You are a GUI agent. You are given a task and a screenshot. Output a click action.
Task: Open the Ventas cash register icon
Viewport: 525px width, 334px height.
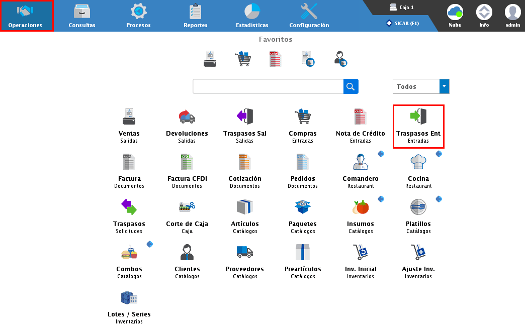pyautogui.click(x=129, y=117)
